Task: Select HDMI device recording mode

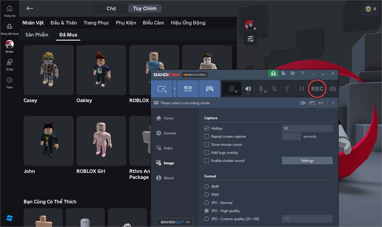Action: pos(188,89)
